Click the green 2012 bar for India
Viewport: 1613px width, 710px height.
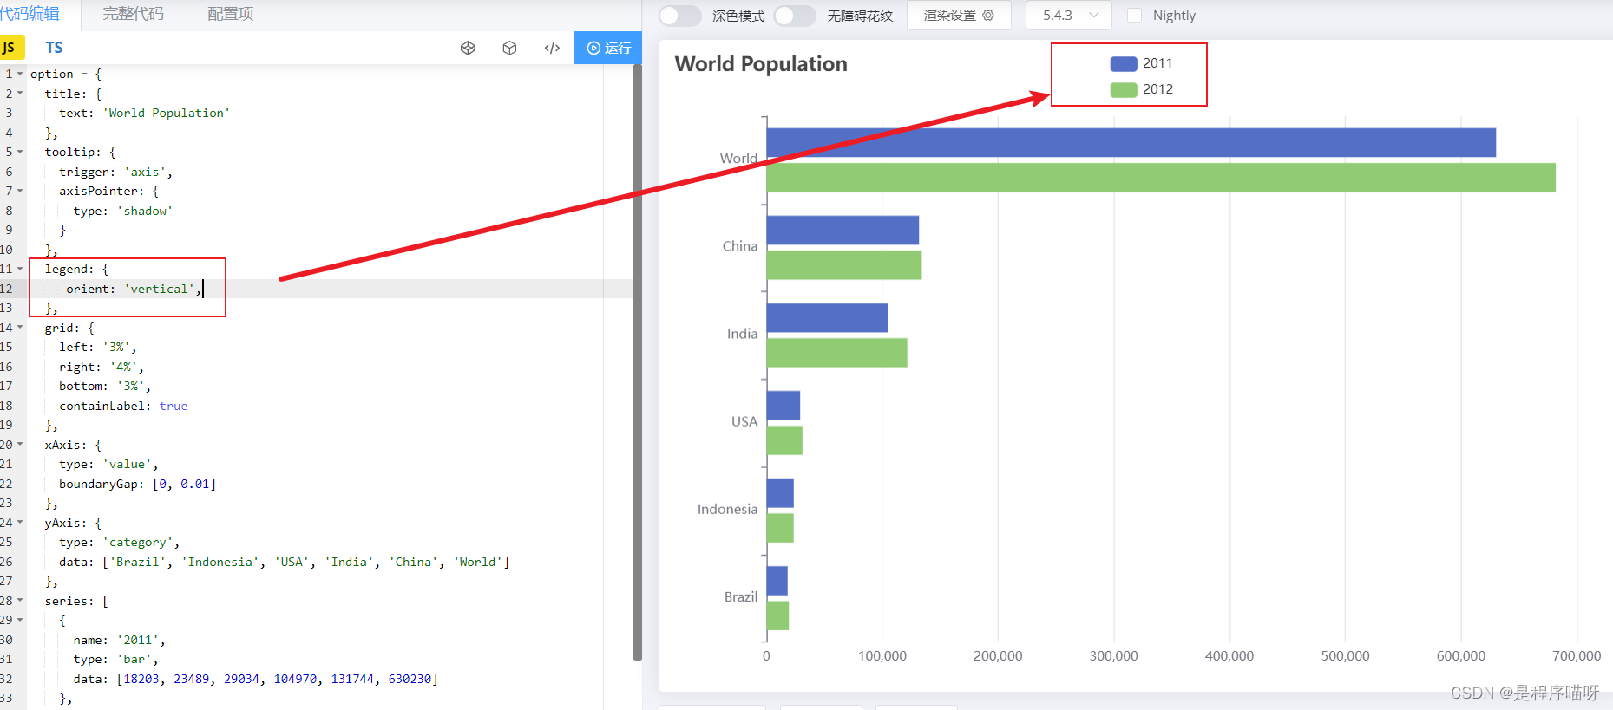(836, 353)
